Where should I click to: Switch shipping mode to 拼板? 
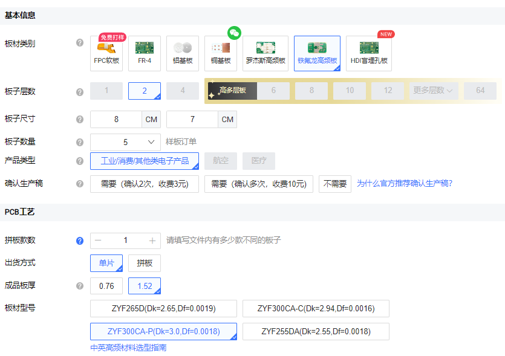click(145, 263)
